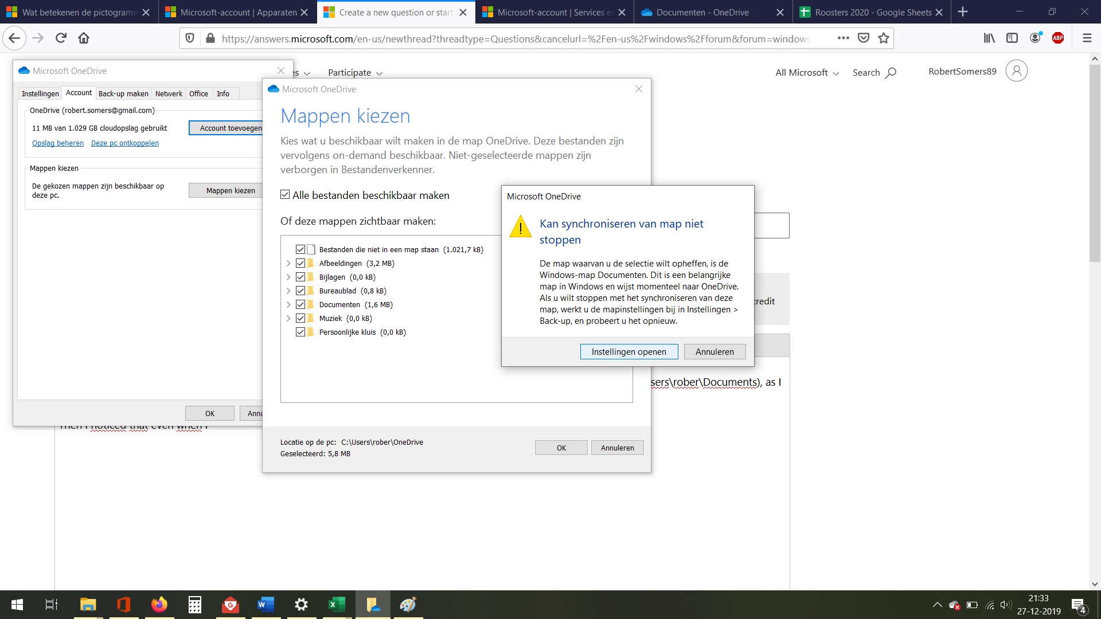This screenshot has width=1101, height=619.
Task: Switch to 'Roosters 2020 - Google Sheets' tab
Action: (x=873, y=12)
